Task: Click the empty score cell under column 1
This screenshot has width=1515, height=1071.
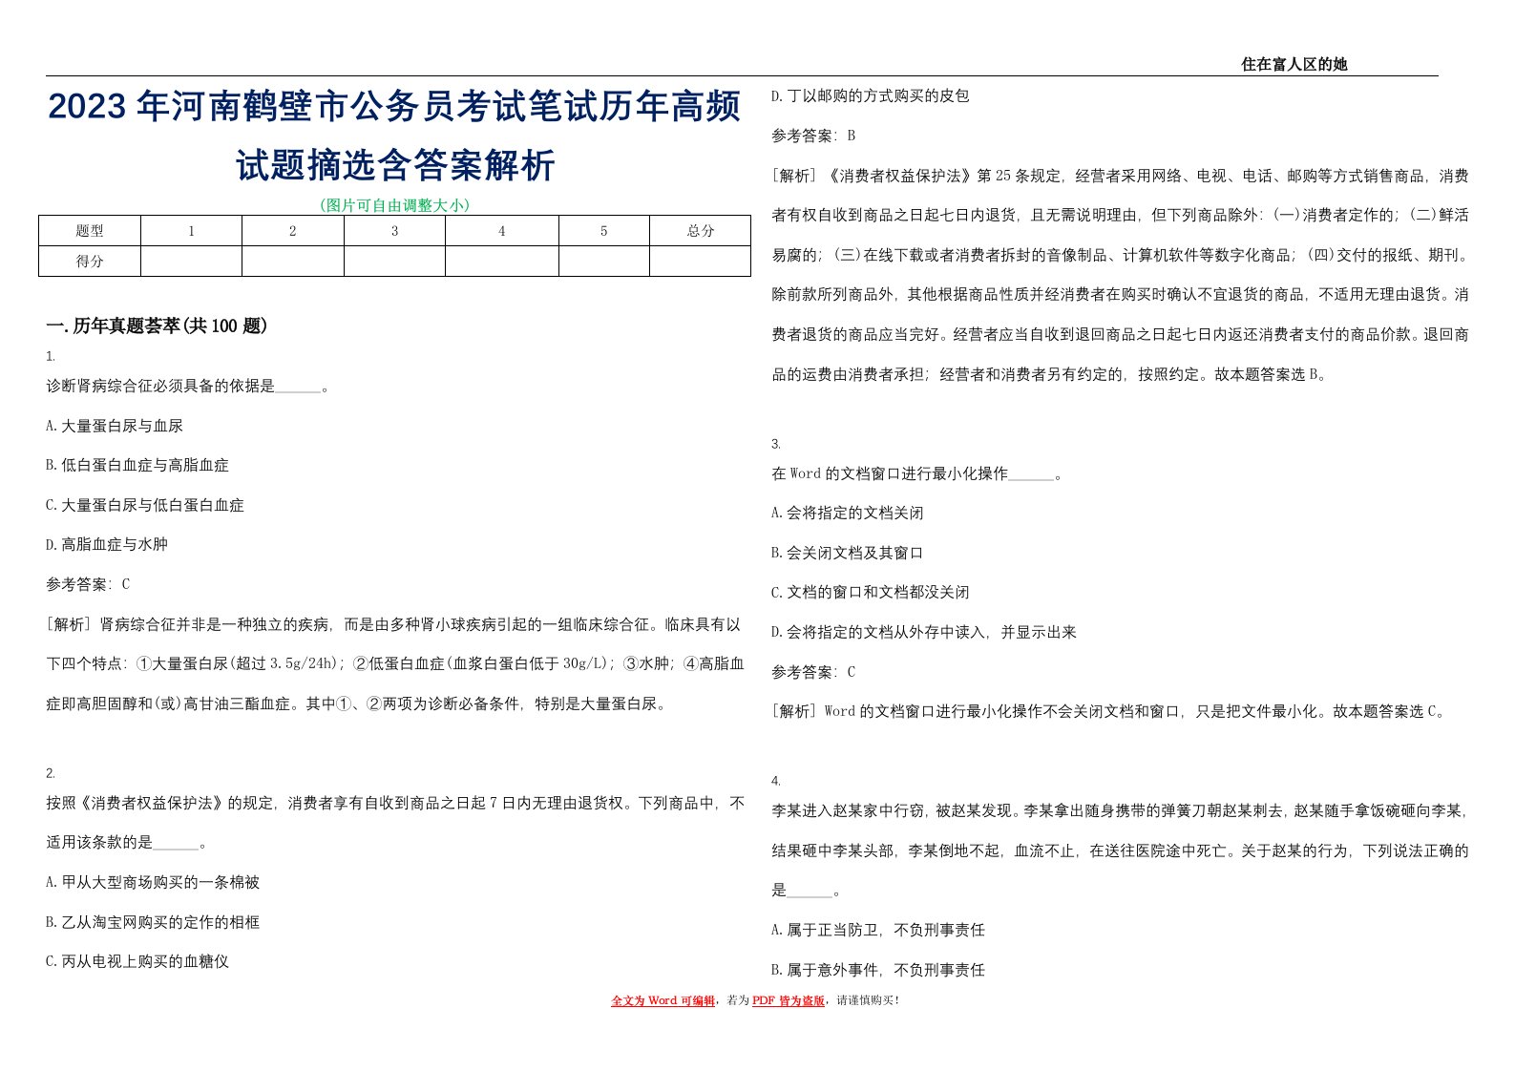Action: (x=191, y=262)
